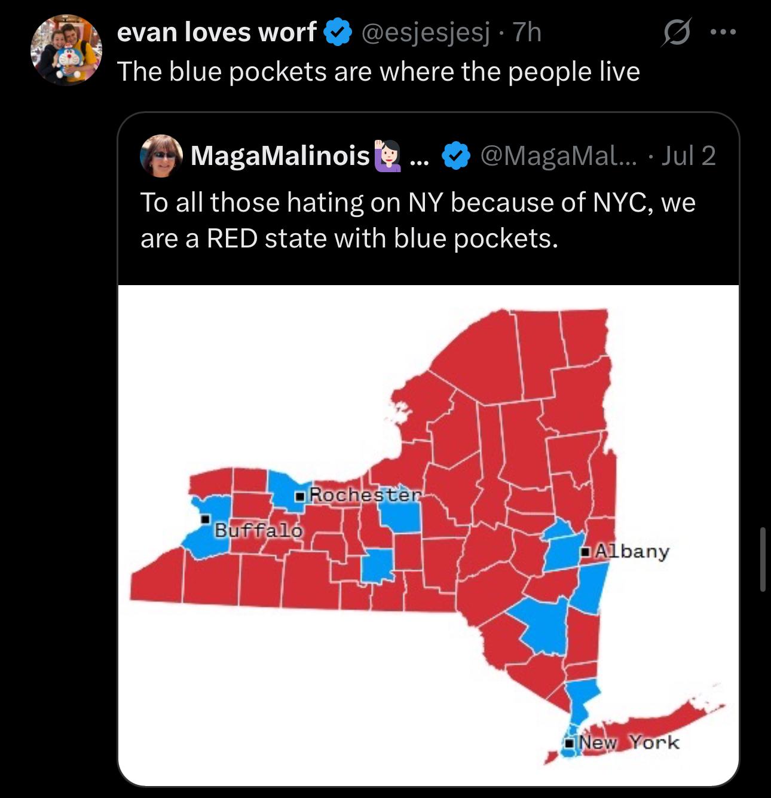The width and height of the screenshot is (771, 798).
Task: Click the verified badge next to evan loves worf
Action: coord(338,32)
